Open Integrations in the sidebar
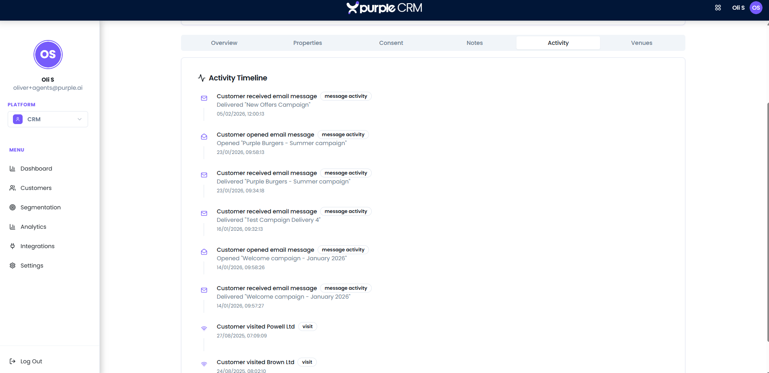 (37, 246)
